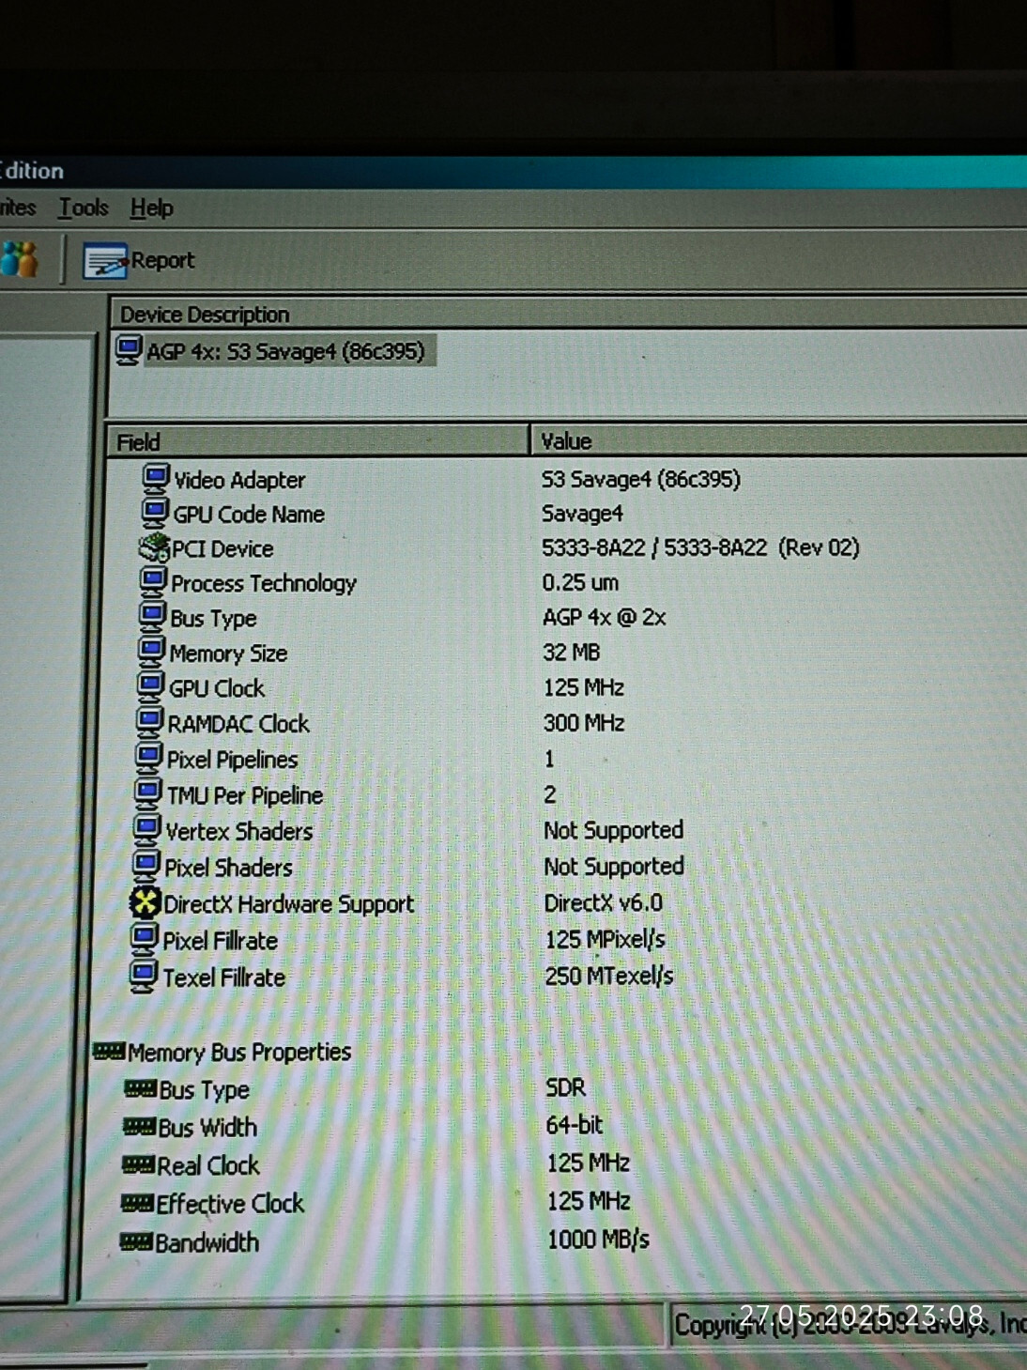Select the AGP 4x: S3 Savage4 (86c395) device
This screenshot has height=1370, width=1027.
(x=285, y=351)
